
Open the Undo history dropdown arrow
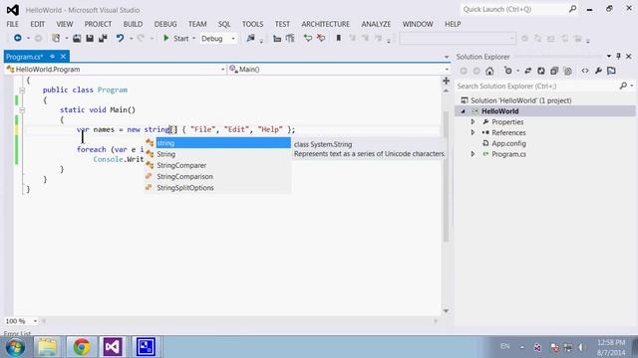pyautogui.click(x=131, y=39)
